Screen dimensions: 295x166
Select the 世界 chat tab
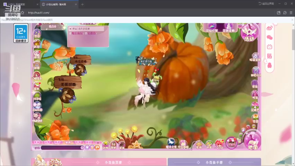tap(68, 142)
